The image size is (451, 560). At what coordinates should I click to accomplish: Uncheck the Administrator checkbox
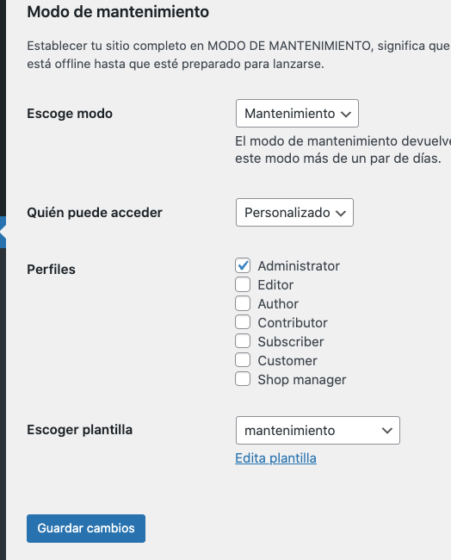[x=243, y=265]
